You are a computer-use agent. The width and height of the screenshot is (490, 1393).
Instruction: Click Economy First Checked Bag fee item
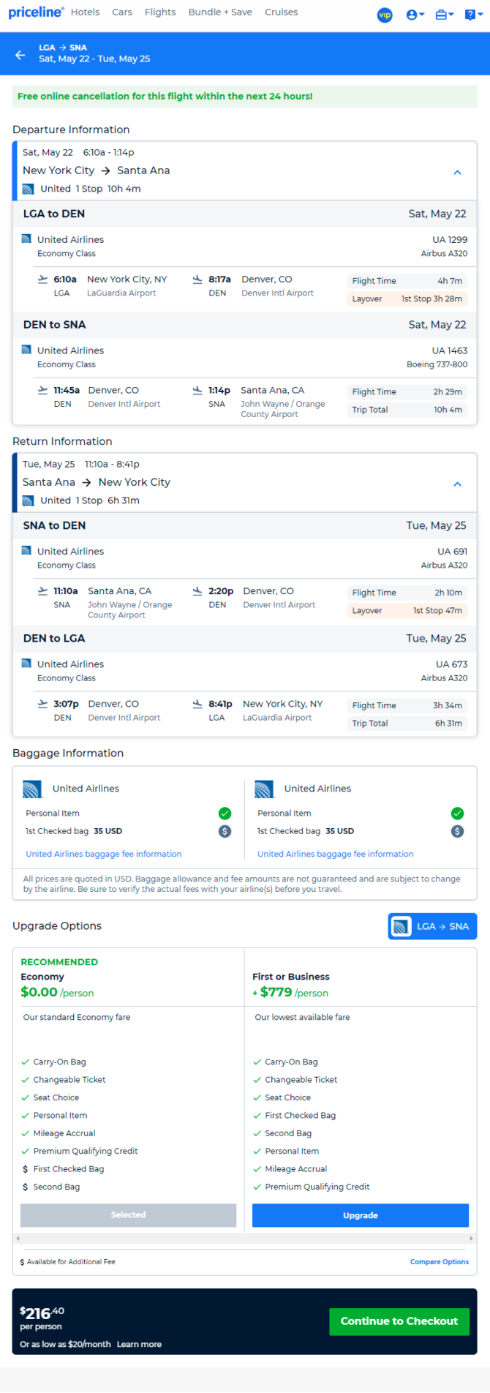(x=64, y=1169)
